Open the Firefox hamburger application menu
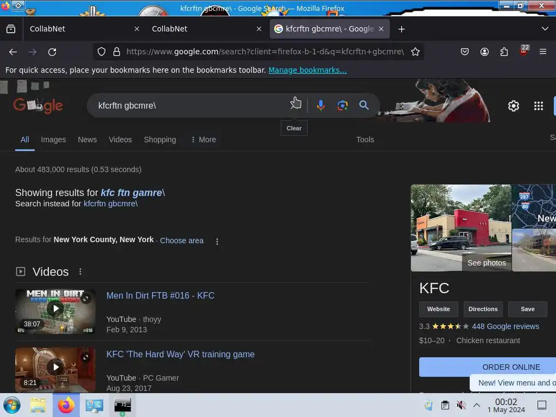 coord(543,52)
